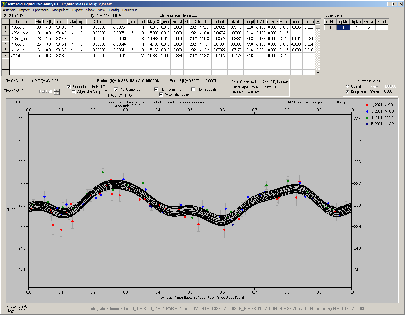Click the Date UT column header
405x315 pixels.
(x=200, y=22)
